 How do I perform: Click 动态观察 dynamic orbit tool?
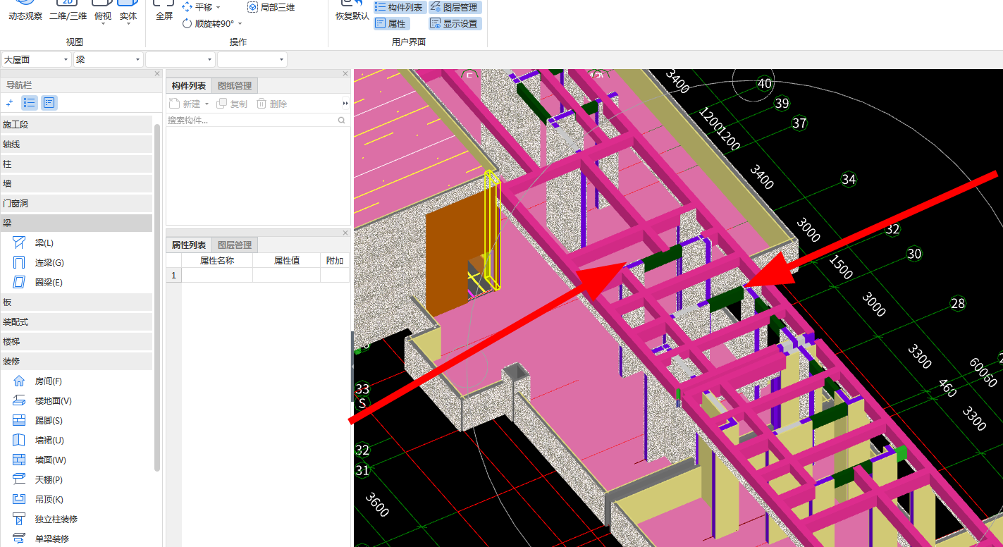click(25, 11)
